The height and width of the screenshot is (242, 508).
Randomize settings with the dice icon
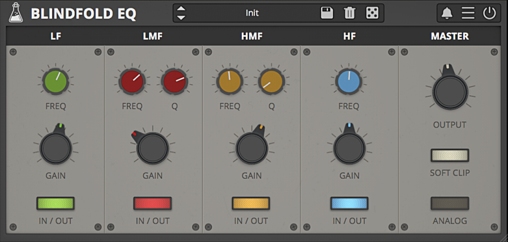pyautogui.click(x=372, y=13)
